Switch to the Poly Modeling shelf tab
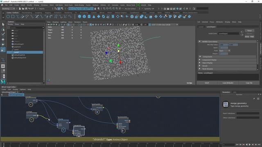The image size is (262, 147). pyautogui.click(x=27, y=13)
